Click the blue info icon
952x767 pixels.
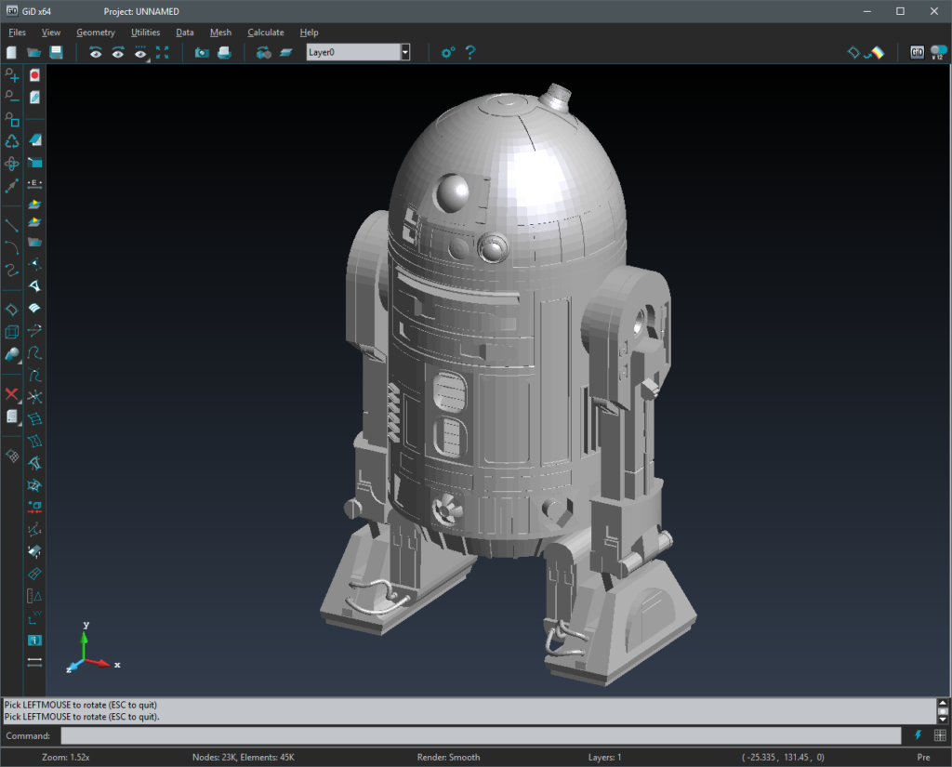[34, 640]
